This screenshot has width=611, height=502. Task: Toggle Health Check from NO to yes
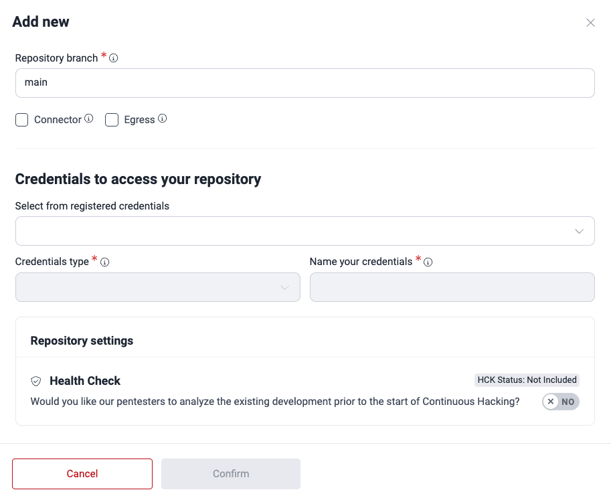561,402
